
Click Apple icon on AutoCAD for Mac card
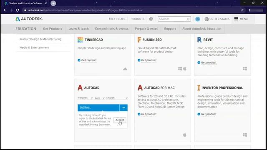(185, 135)
